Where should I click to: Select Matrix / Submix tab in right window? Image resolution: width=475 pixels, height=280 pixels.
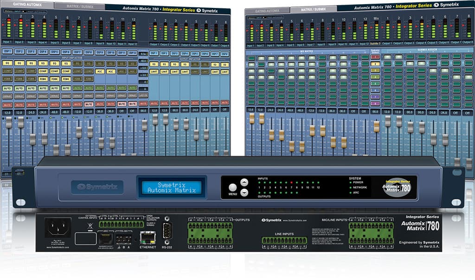click(x=313, y=9)
